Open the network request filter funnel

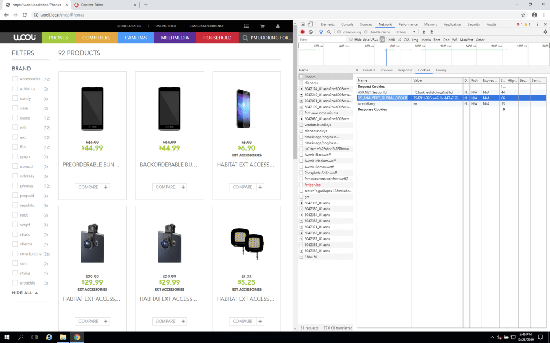coord(321,32)
